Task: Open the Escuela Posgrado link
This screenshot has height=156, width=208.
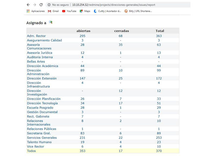Action: point(40,108)
